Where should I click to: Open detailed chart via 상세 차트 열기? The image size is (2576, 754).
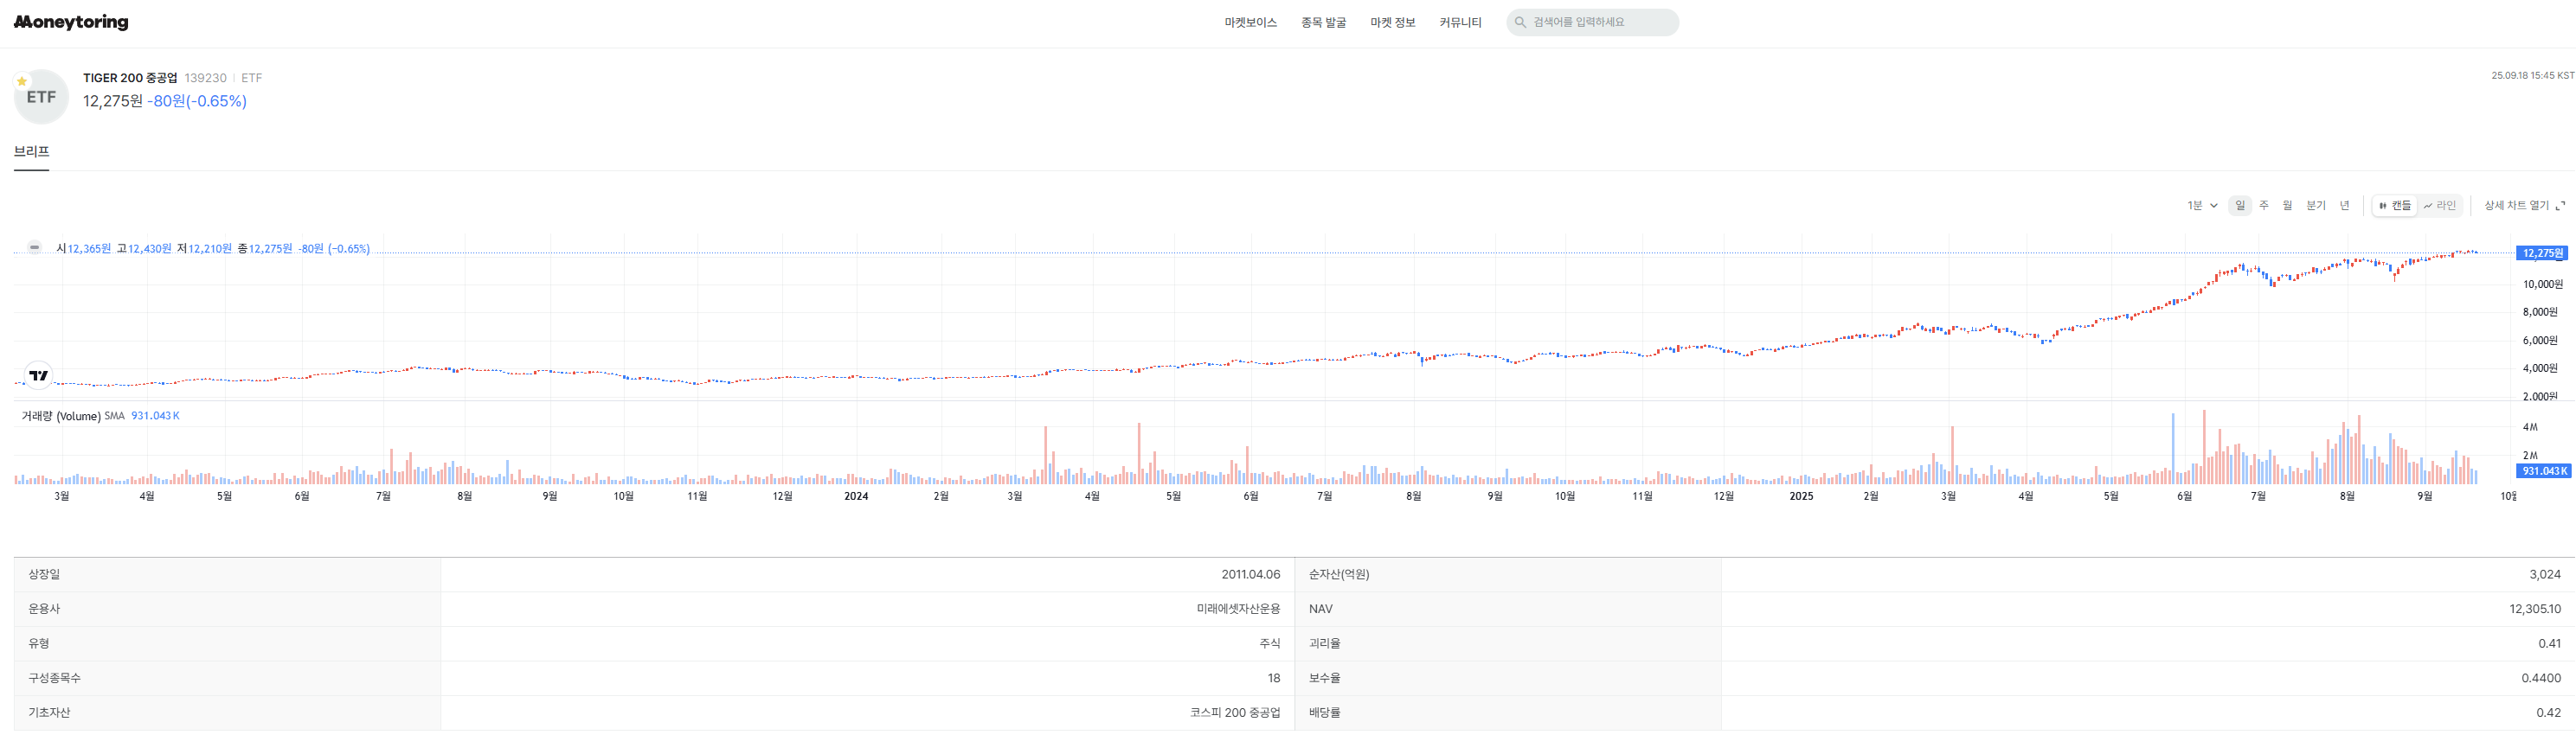(x=2524, y=206)
